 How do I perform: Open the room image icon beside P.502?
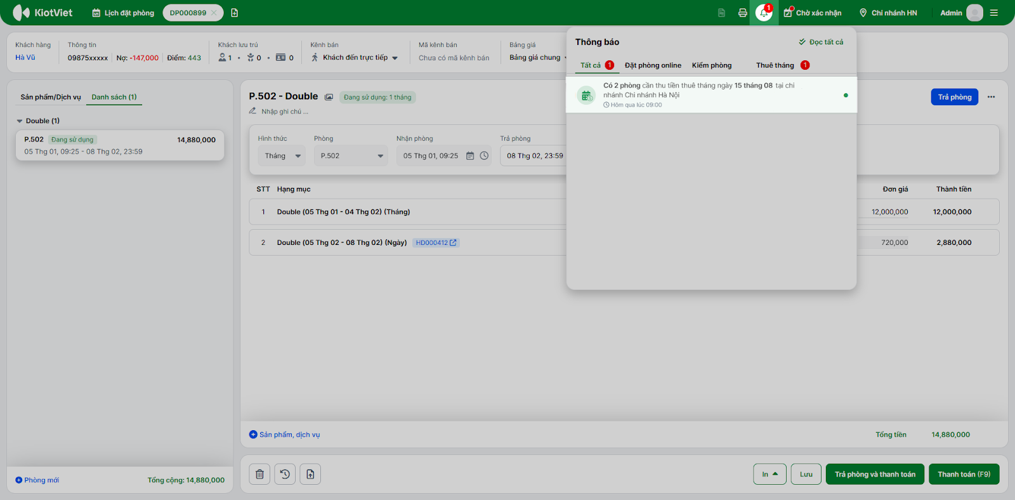(x=329, y=97)
